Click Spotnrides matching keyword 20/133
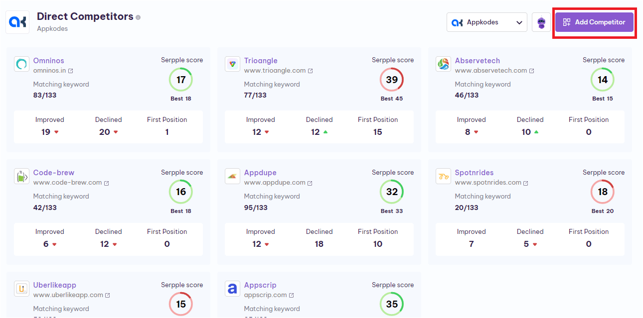The image size is (643, 318). click(x=467, y=208)
